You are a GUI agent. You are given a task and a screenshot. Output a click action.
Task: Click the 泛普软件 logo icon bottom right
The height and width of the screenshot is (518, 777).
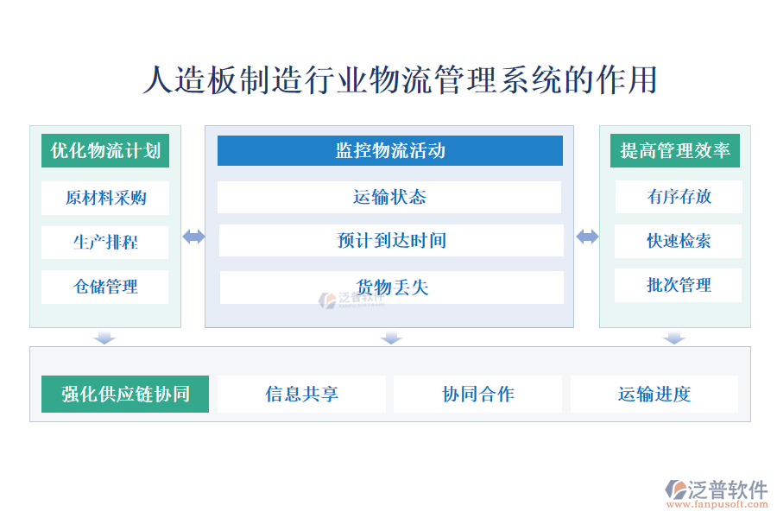point(676,489)
